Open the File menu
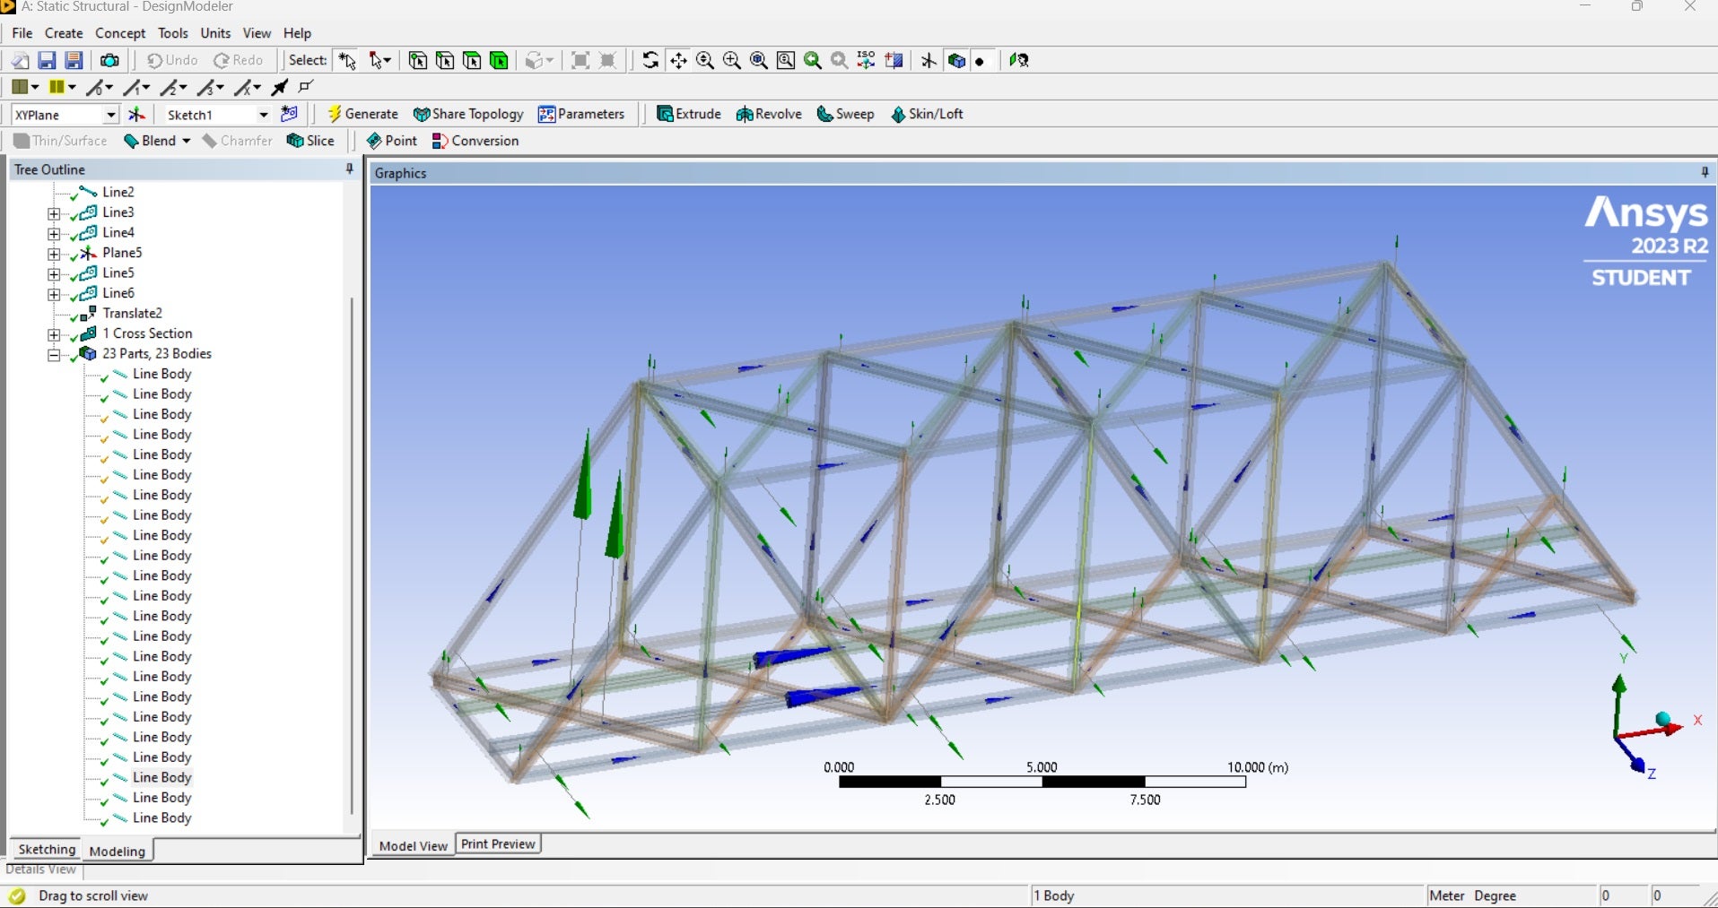 point(22,33)
